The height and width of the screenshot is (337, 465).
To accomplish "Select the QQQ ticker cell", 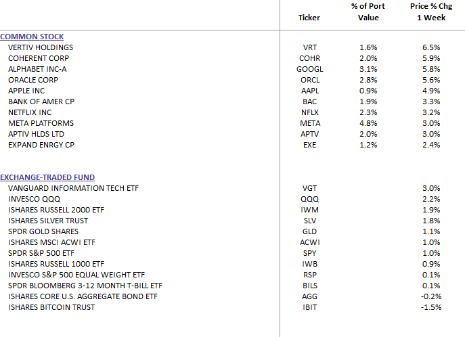I will 309,199.
